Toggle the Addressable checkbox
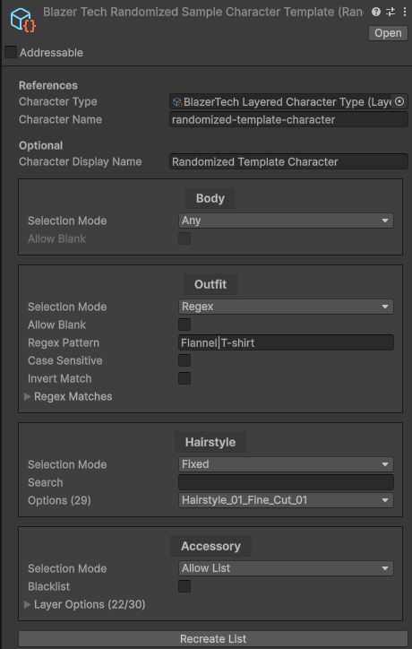412x649 pixels. [x=11, y=52]
